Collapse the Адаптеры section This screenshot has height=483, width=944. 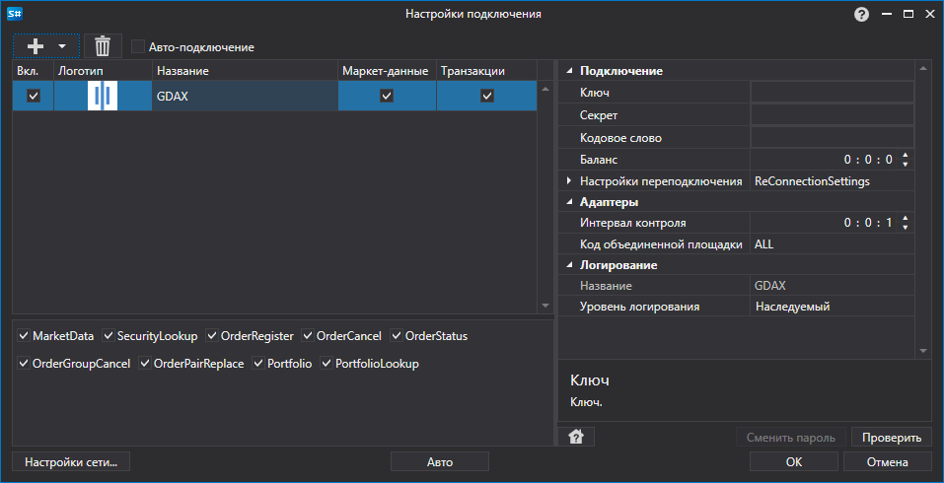coord(569,202)
